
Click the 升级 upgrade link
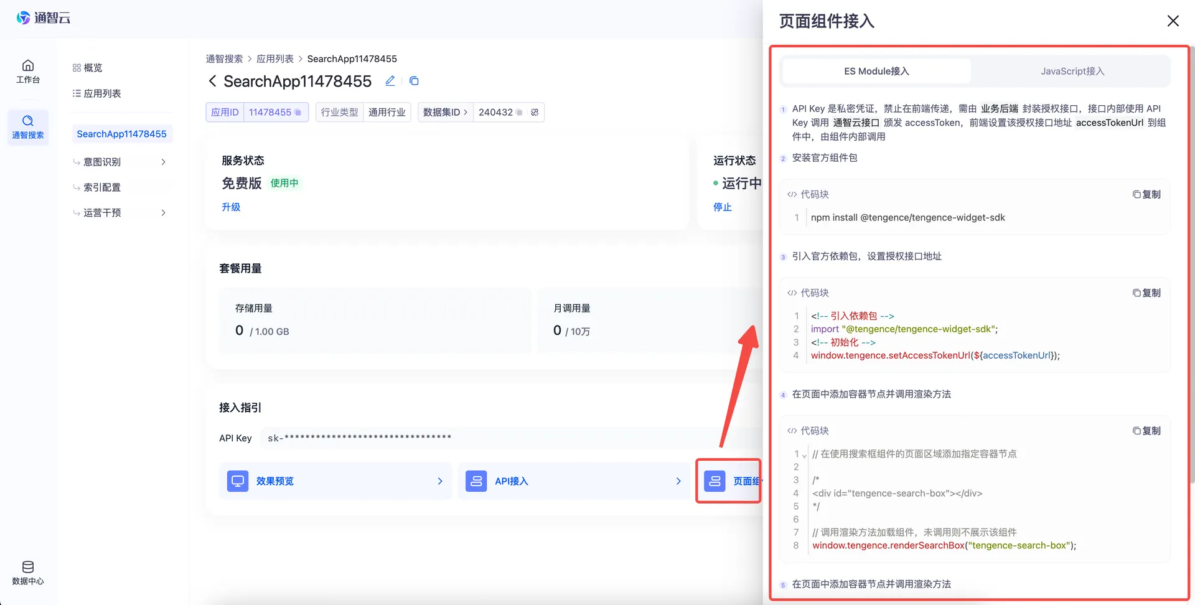(x=231, y=207)
